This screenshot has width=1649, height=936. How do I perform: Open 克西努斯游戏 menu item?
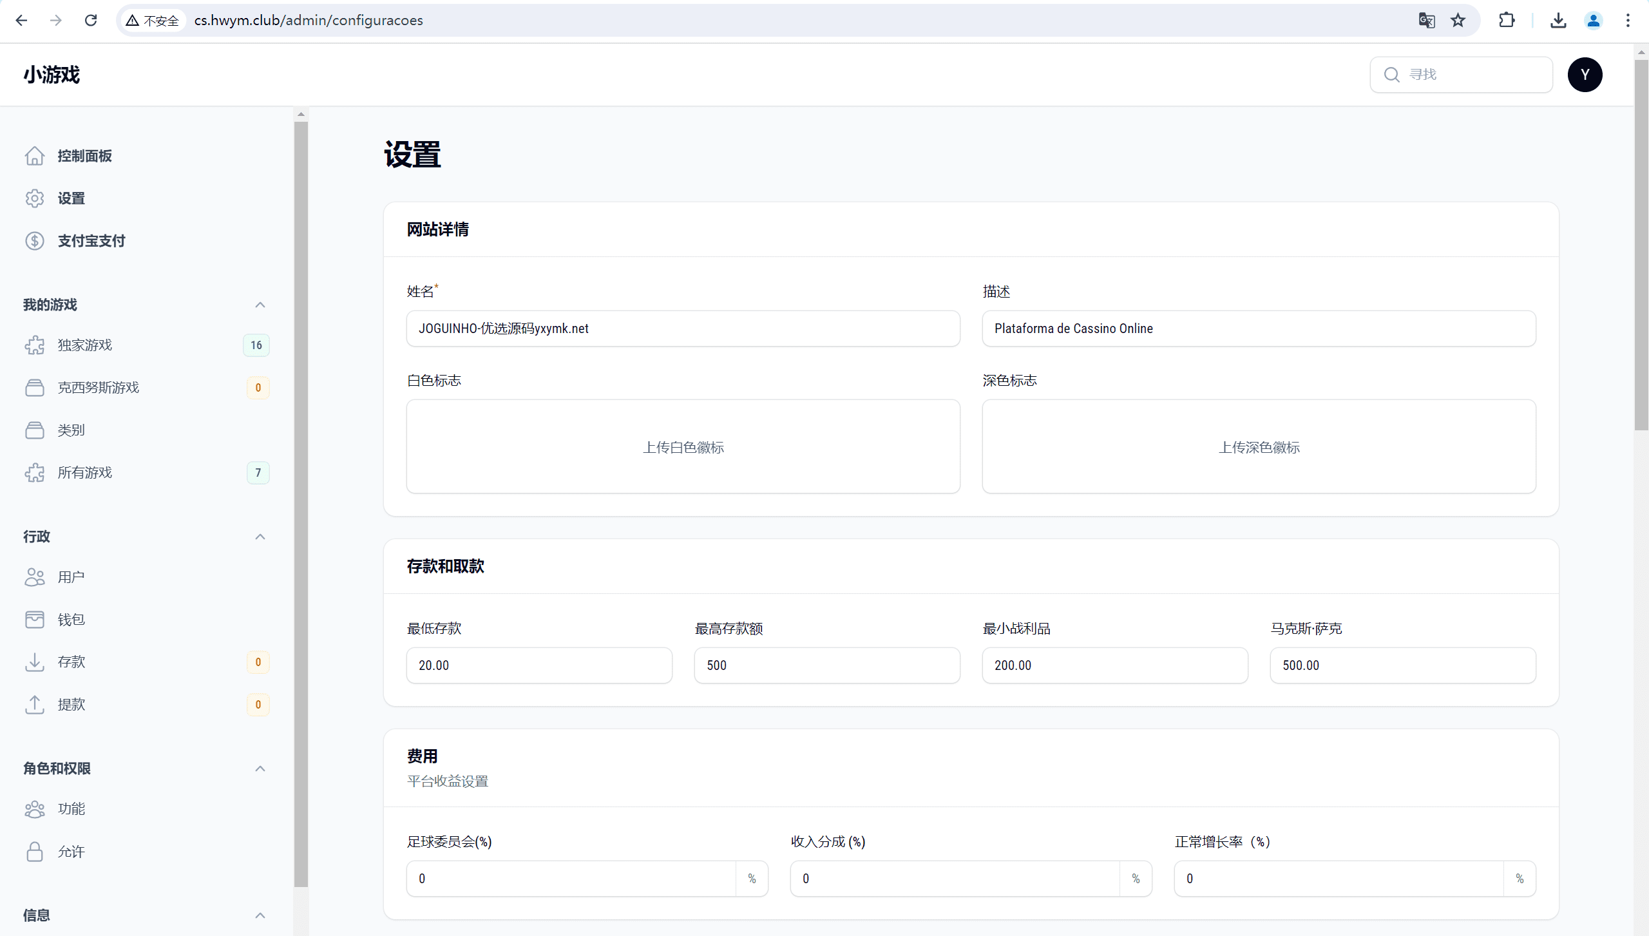tap(99, 388)
